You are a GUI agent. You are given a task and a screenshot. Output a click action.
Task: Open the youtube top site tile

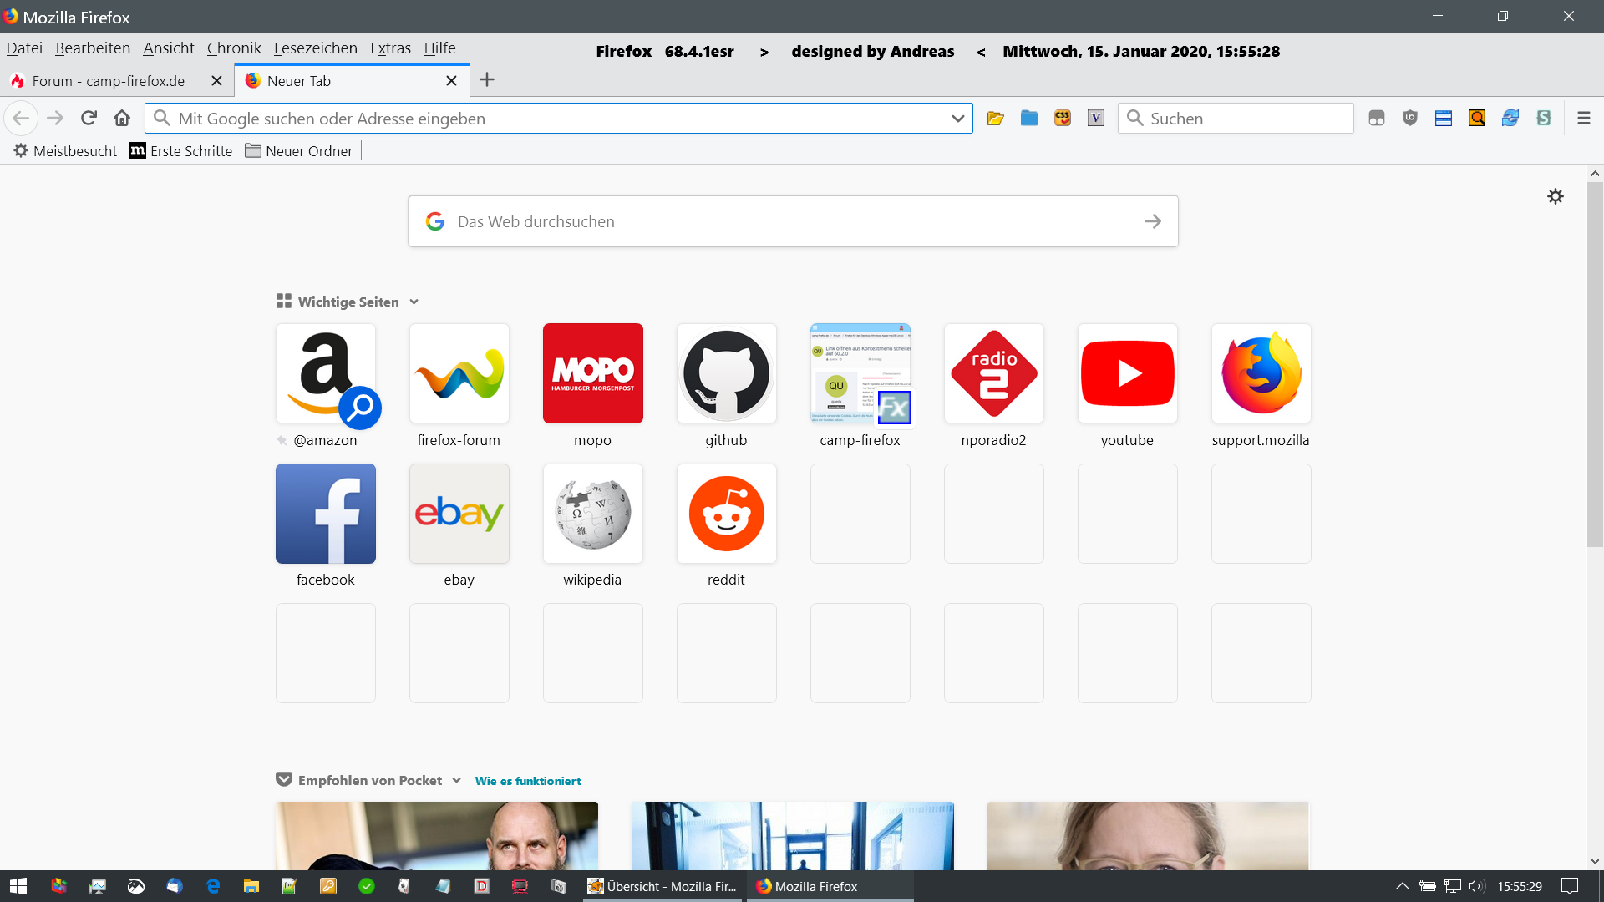(x=1127, y=373)
